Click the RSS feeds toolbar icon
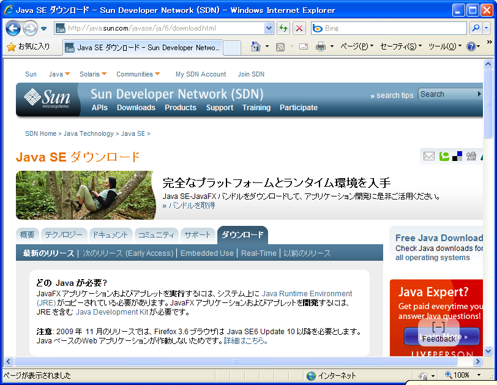Viewport: 497px width, 385px height. coord(280,47)
